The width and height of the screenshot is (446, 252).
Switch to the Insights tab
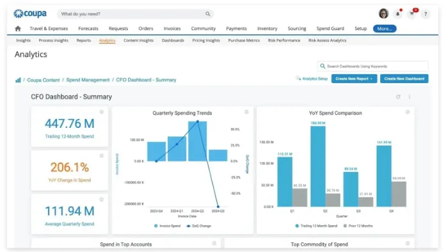(x=23, y=40)
